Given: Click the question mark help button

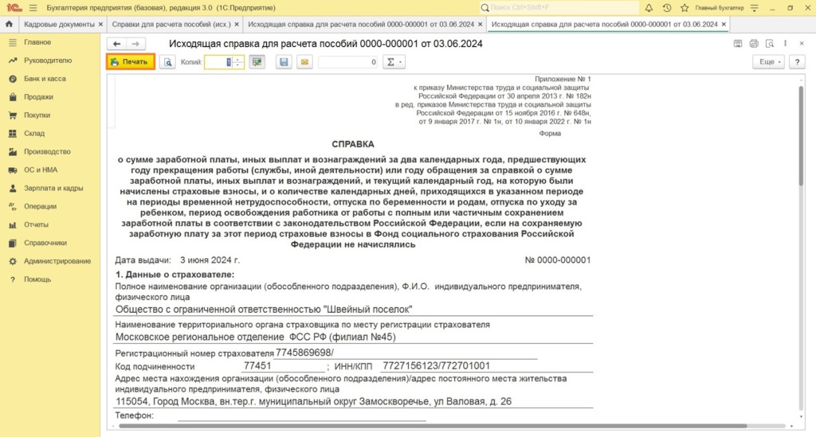Looking at the screenshot, I should 796,62.
